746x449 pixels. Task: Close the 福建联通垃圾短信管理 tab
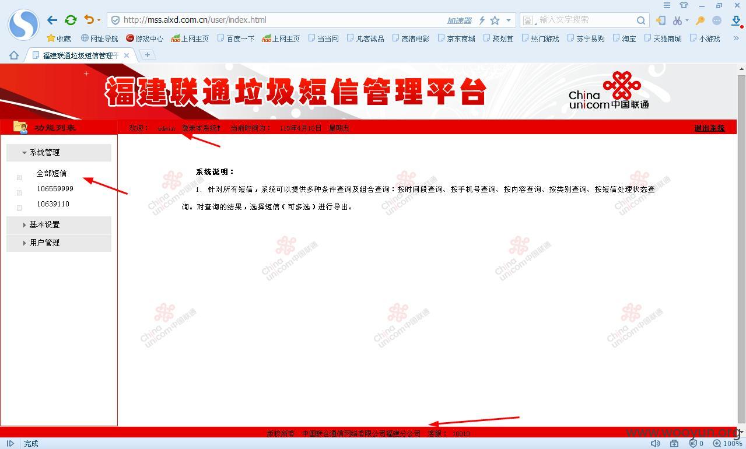tap(127, 55)
